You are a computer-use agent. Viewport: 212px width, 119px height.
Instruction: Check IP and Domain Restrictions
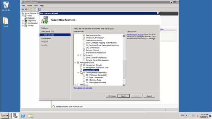pos(84,53)
